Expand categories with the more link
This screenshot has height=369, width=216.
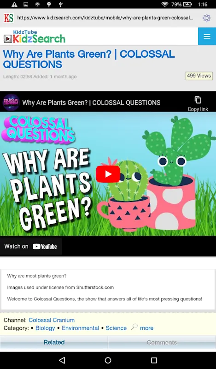146,328
